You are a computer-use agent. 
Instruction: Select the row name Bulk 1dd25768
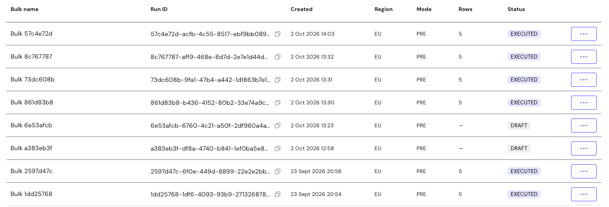coord(31,194)
